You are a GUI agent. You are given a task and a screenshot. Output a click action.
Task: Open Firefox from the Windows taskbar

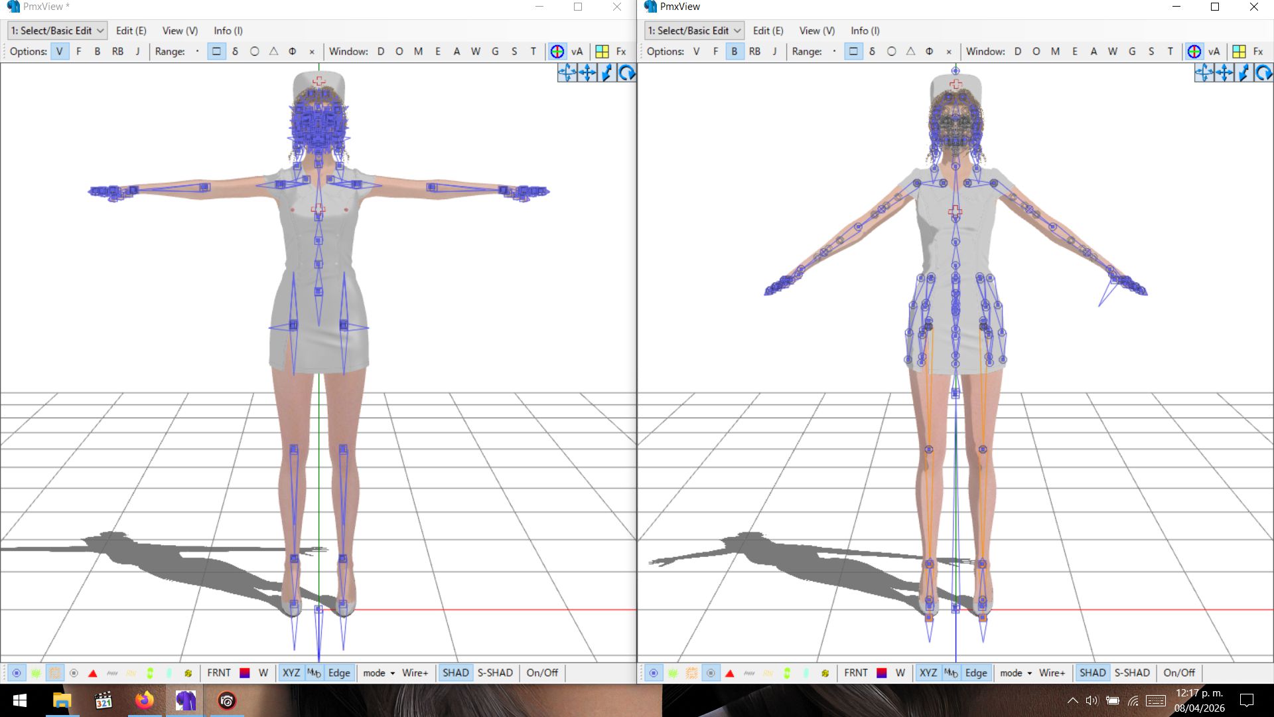click(144, 700)
